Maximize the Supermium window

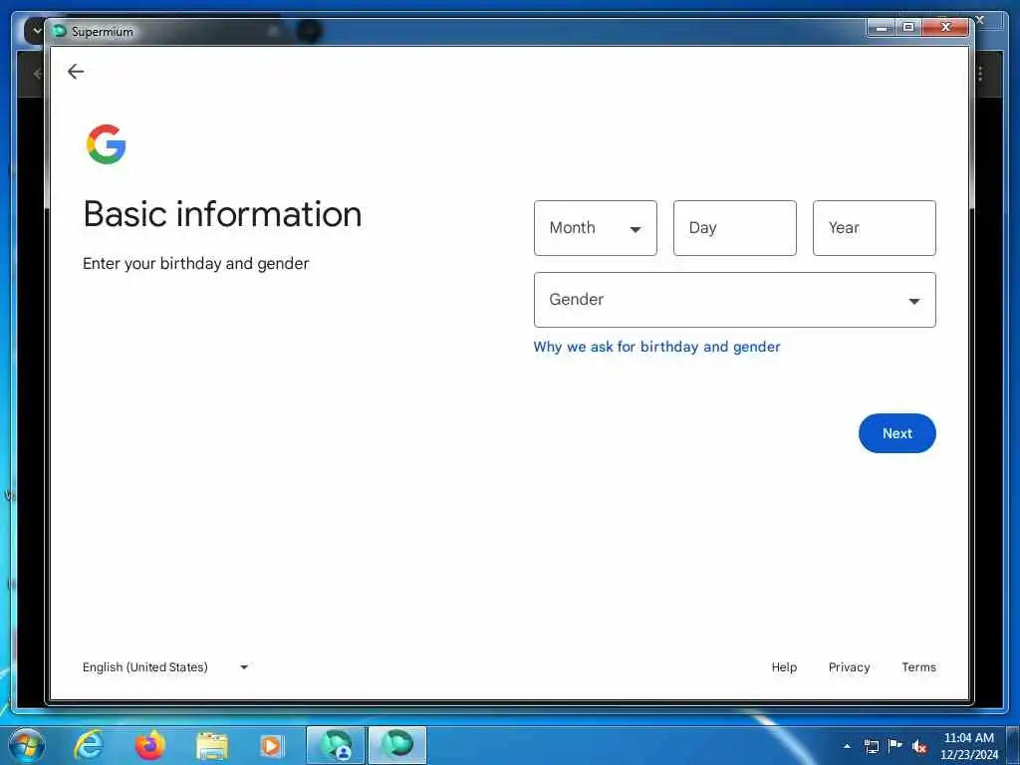click(x=908, y=27)
